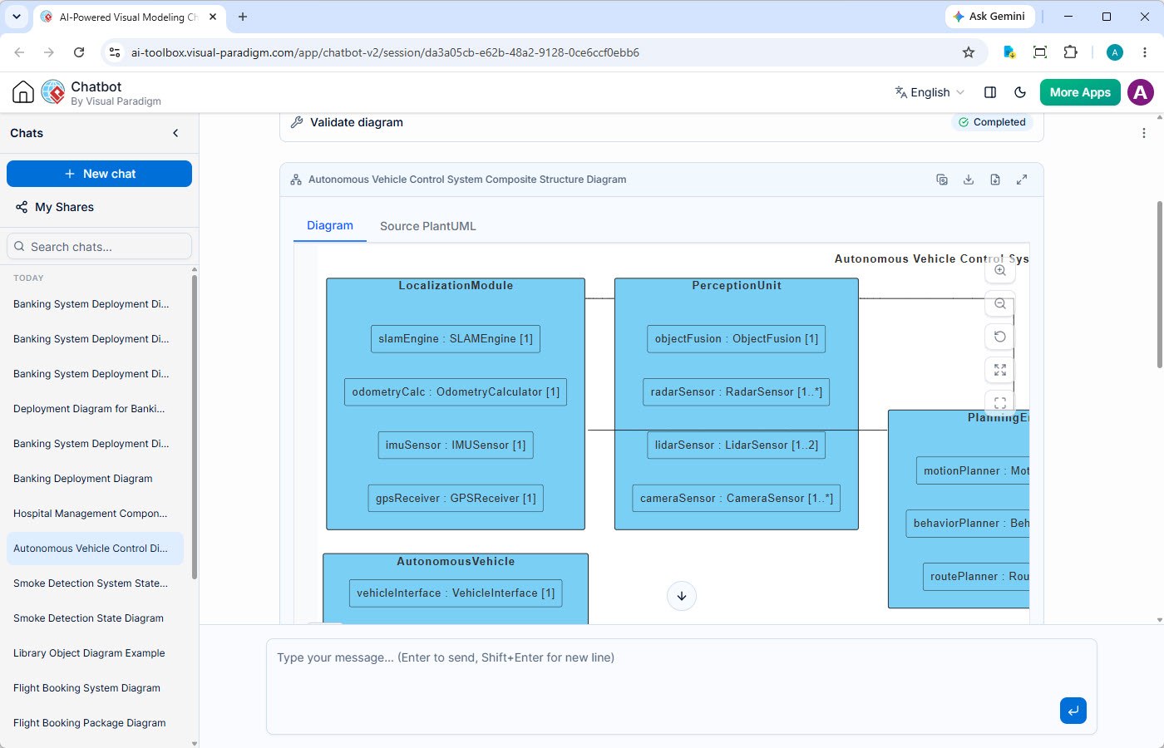Screen dimensions: 1164x748
Task: Open the tab search dropdown arrow
Action: point(17,17)
